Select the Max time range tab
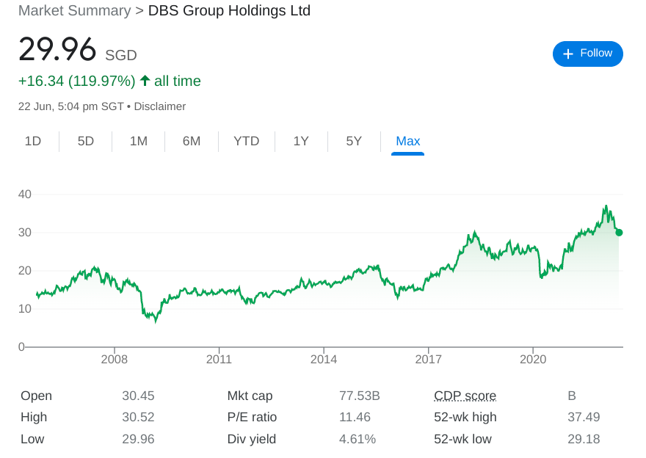The image size is (646, 458). click(x=408, y=141)
